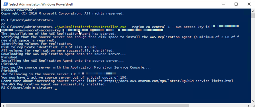Image resolution: width=255 pixels, height=107 pixels.
Task: Click the MGN-service-limits.html documentation URL
Action: [x=169, y=81]
